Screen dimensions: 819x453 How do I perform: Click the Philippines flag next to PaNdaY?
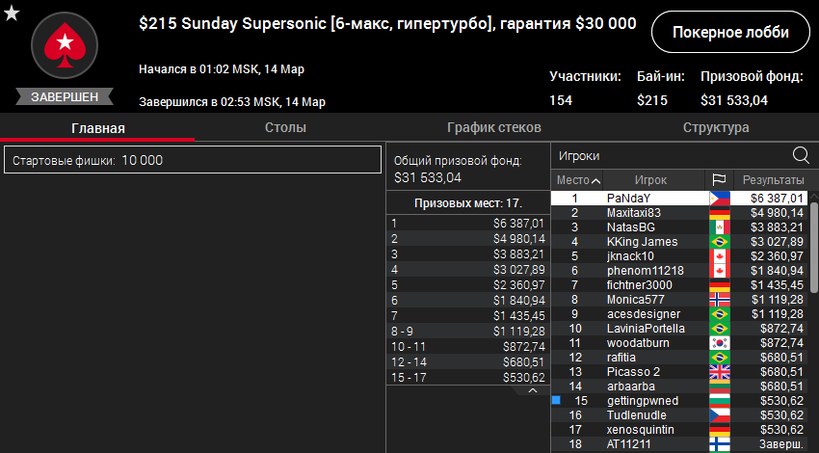click(x=719, y=199)
